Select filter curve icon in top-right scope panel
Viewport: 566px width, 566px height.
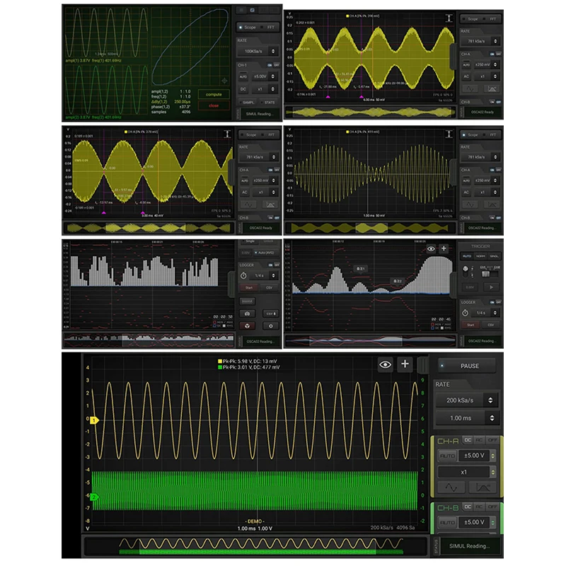pos(492,88)
